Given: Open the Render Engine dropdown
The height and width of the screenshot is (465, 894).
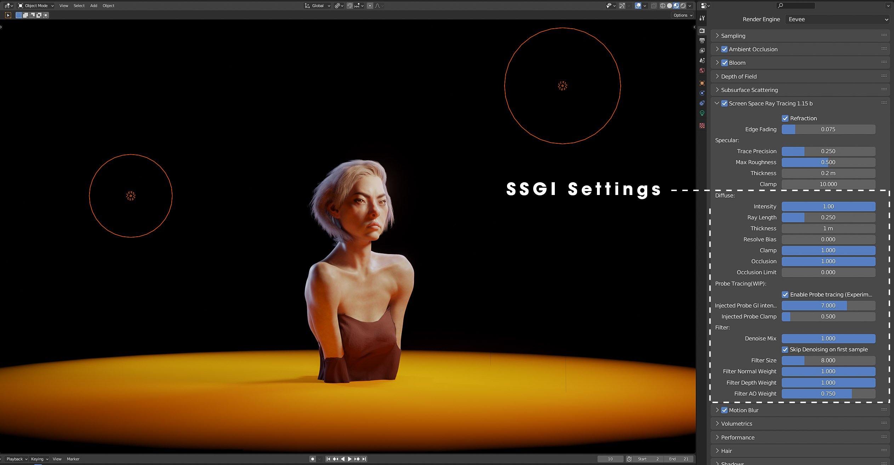Looking at the screenshot, I should 838,19.
